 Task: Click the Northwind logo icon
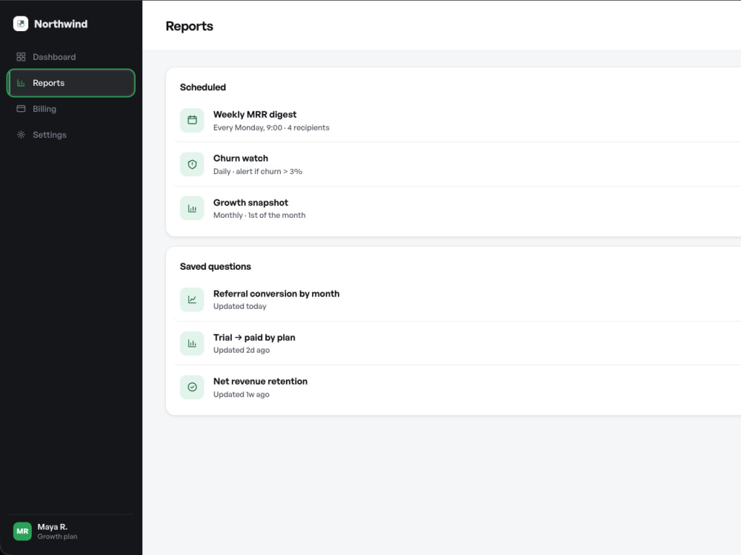pos(21,24)
